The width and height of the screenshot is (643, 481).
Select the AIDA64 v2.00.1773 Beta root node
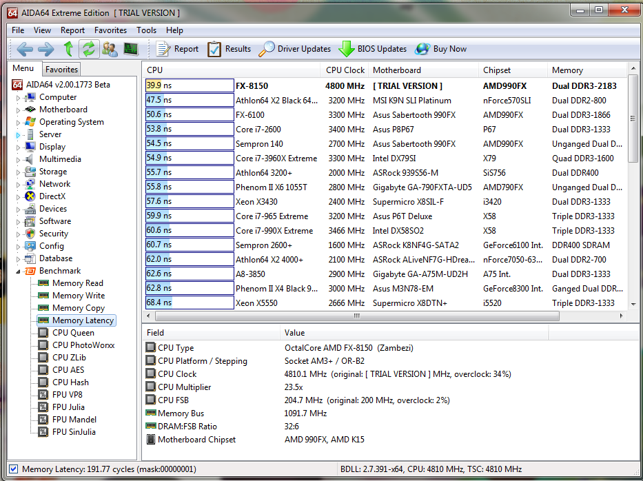click(68, 85)
